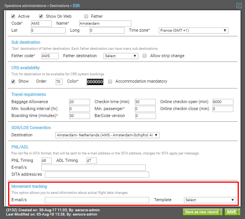Click Min. booking interval field
Viewport: 245px width, 219px height.
[x=80, y=109]
